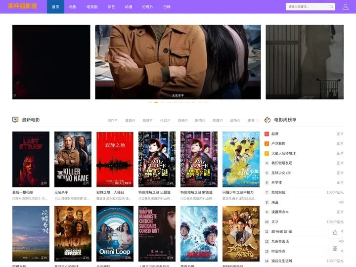Viewport: 356px width, 267px height.
Task: Open rank 4 movie 我们做朋友吧
Action: click(x=281, y=163)
